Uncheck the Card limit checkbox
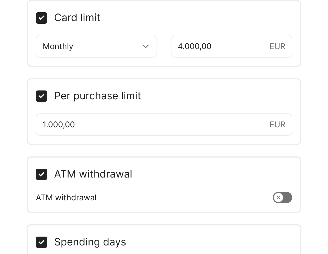Image resolution: width=328 pixels, height=254 pixels. coord(42,18)
